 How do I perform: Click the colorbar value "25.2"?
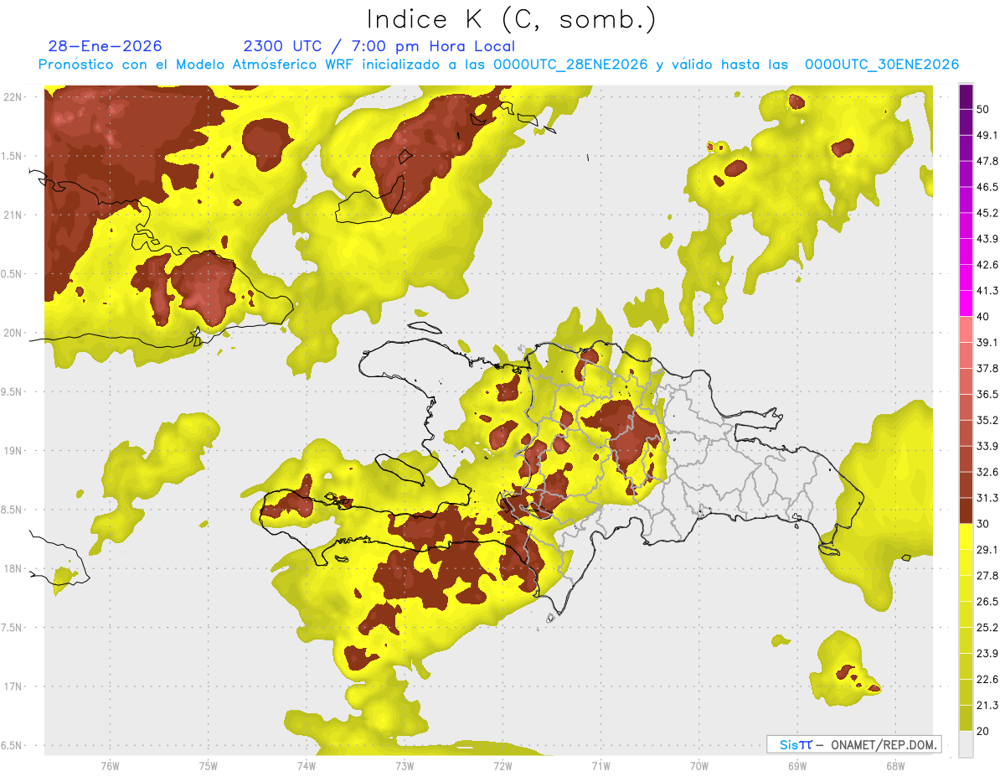click(x=987, y=628)
